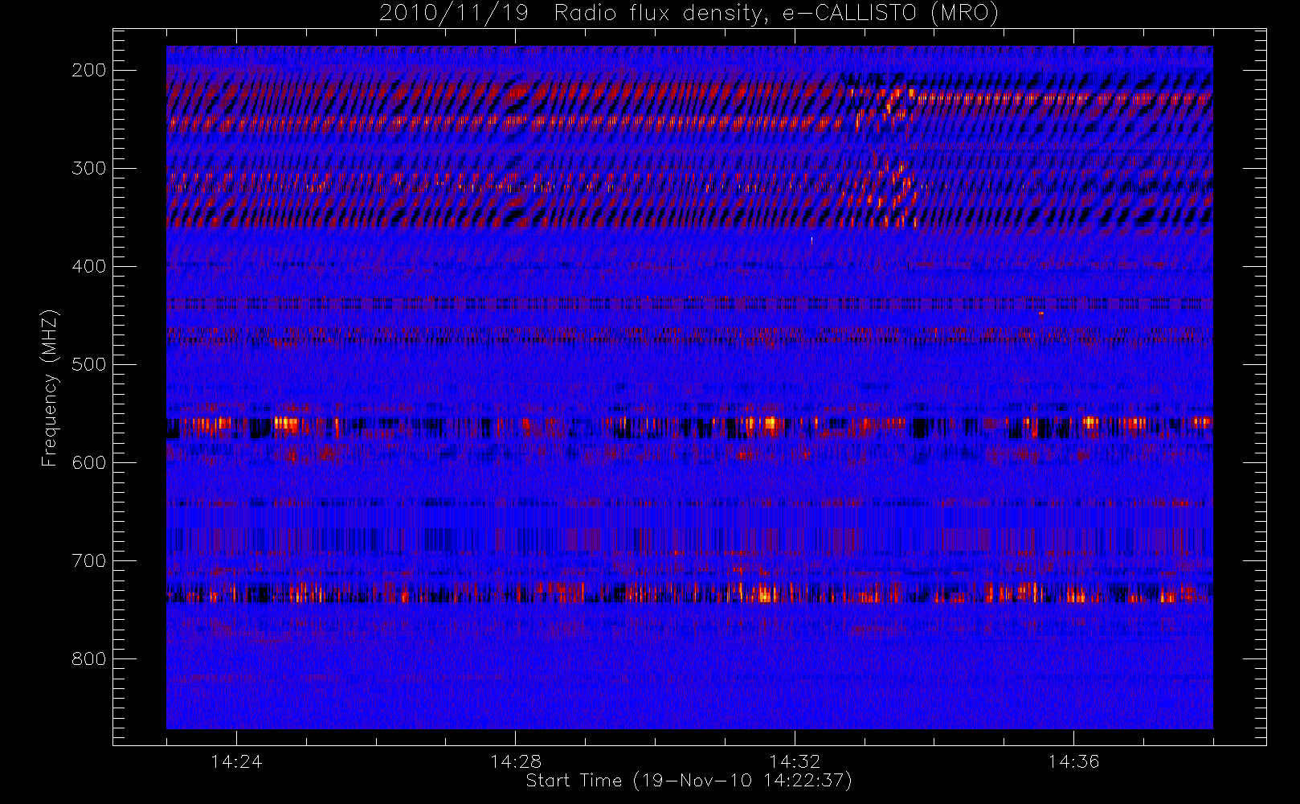The image size is (1300, 804).
Task: Click the 400 frequency tick label
Action: pyautogui.click(x=88, y=266)
